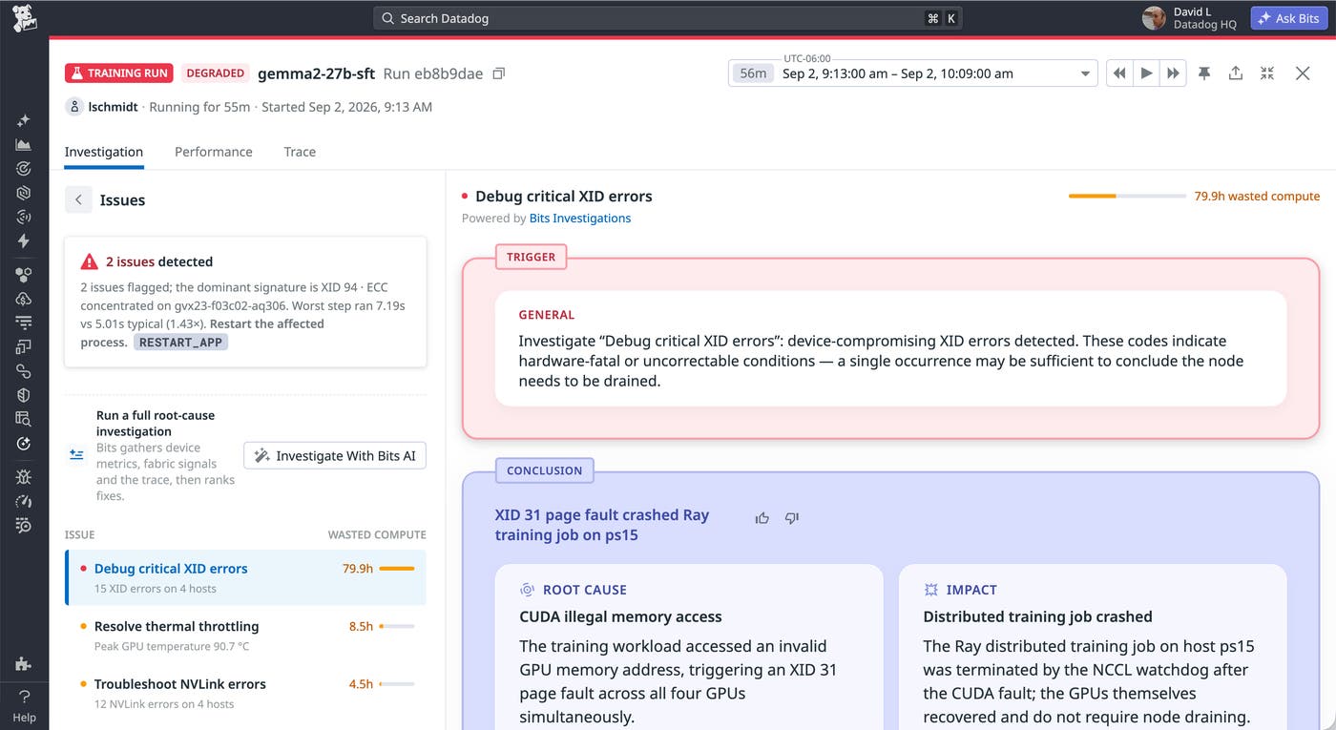The height and width of the screenshot is (730, 1336).
Task: Click the Root Cause icon
Action: click(x=527, y=590)
